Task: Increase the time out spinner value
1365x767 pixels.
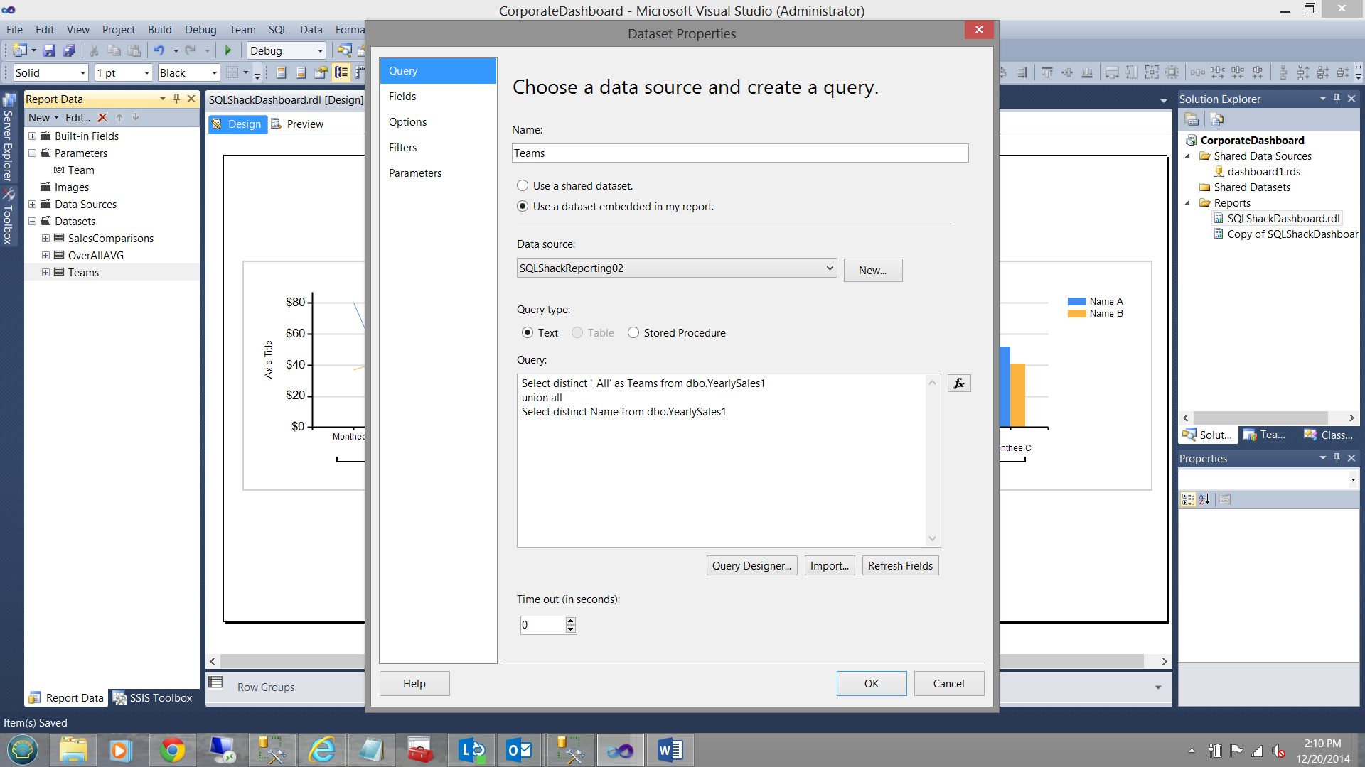Action: point(570,621)
